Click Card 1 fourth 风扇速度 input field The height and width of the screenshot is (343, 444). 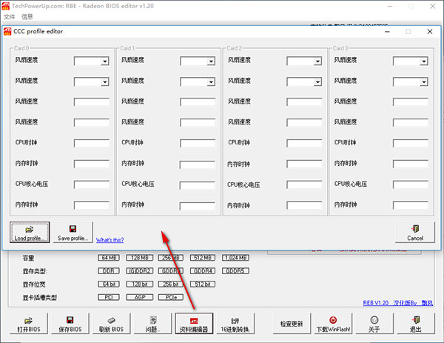tap(198, 122)
